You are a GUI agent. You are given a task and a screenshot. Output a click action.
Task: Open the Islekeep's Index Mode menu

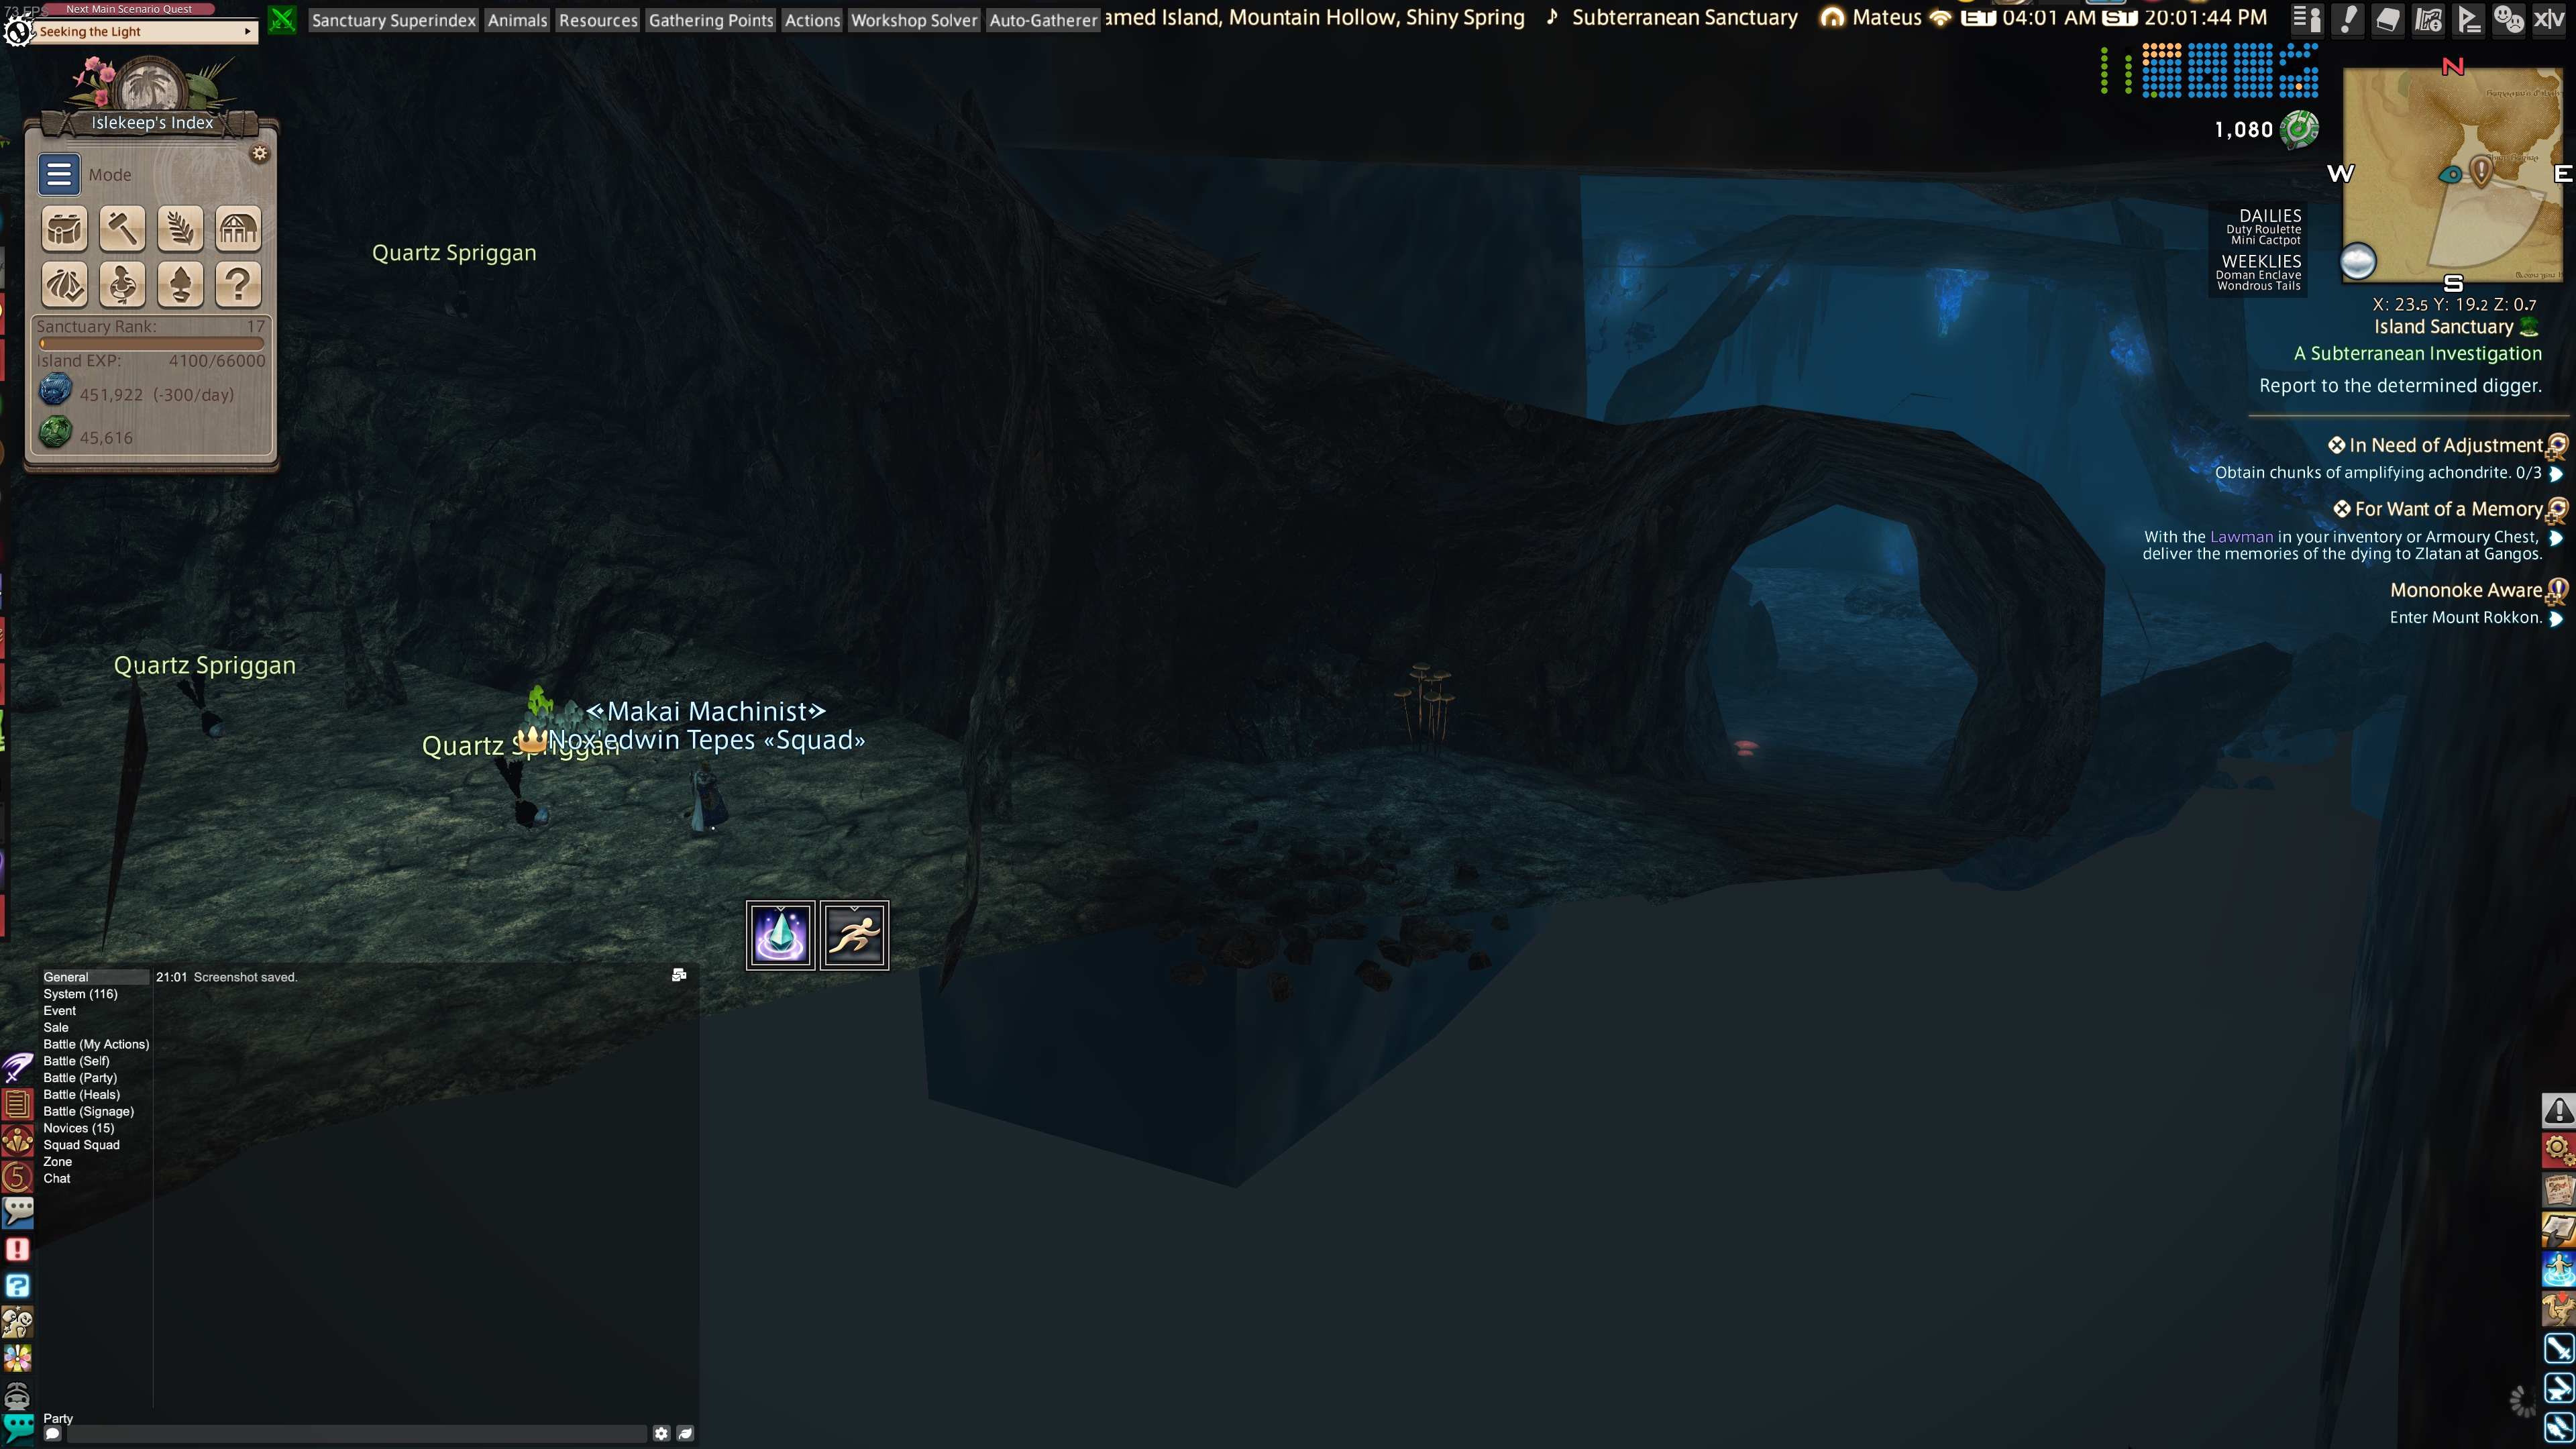point(59,174)
